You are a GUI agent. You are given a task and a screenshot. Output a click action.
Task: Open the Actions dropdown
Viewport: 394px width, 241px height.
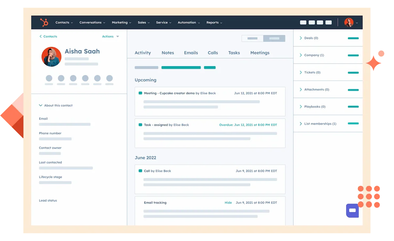[x=111, y=36]
